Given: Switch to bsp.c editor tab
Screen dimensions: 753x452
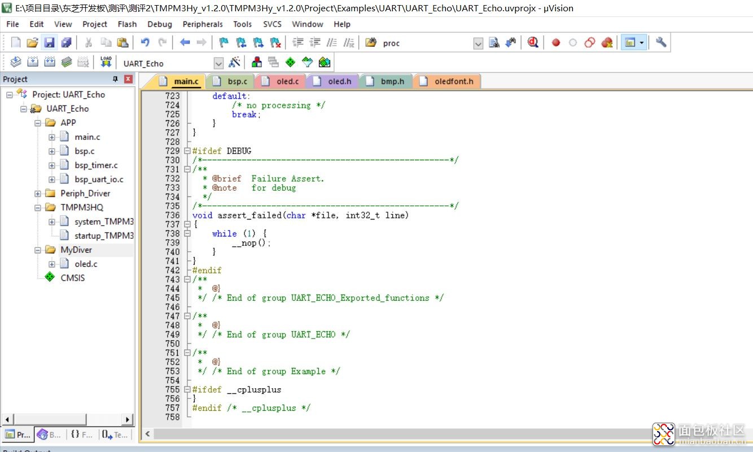Looking at the screenshot, I should tap(231, 81).
